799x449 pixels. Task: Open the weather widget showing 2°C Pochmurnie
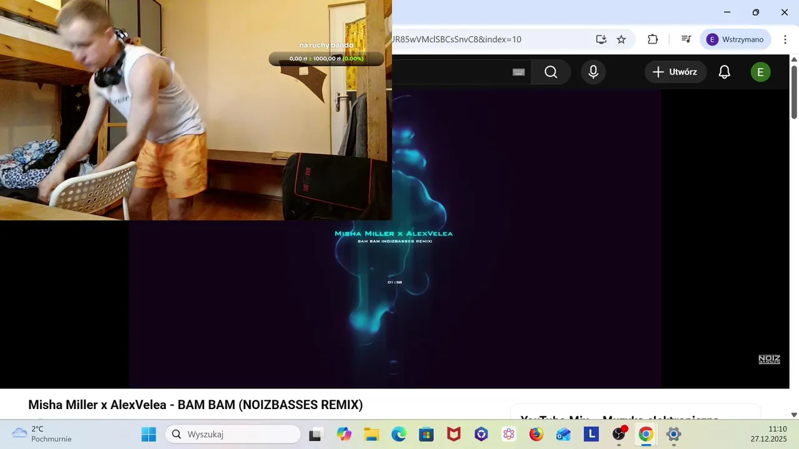[42, 434]
